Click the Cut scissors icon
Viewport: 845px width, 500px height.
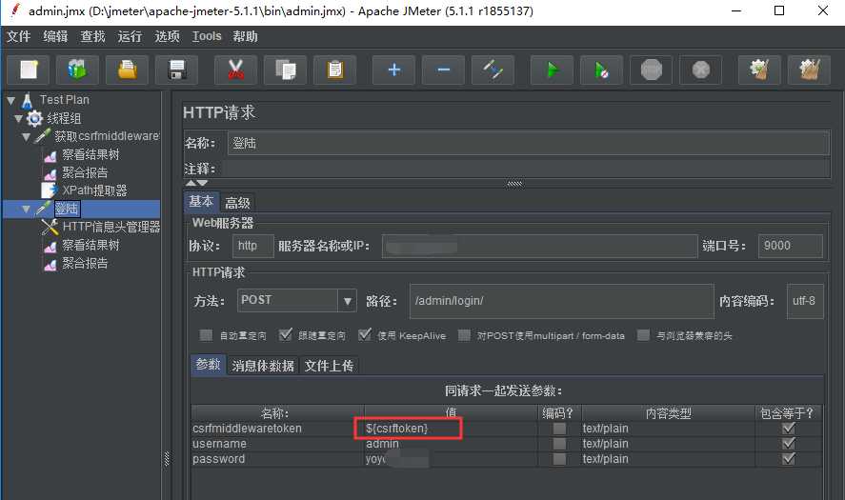235,70
